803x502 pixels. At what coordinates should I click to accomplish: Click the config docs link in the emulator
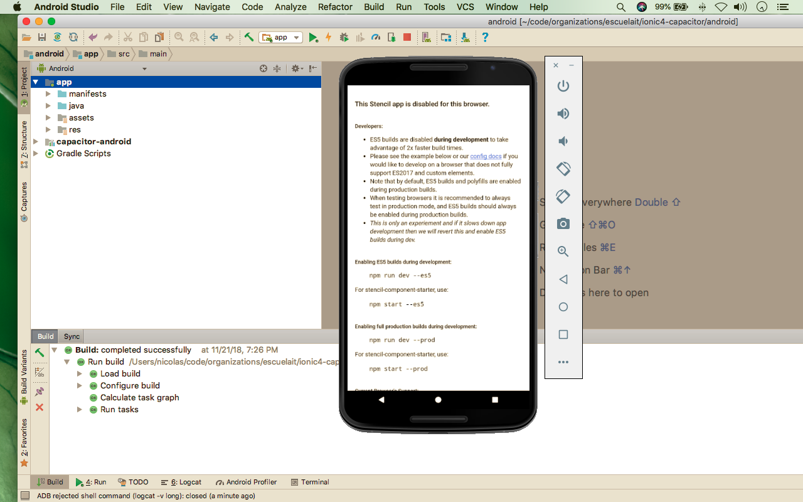click(486, 156)
